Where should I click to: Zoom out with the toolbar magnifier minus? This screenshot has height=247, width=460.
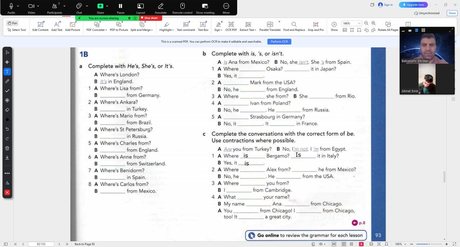coord(366,23)
